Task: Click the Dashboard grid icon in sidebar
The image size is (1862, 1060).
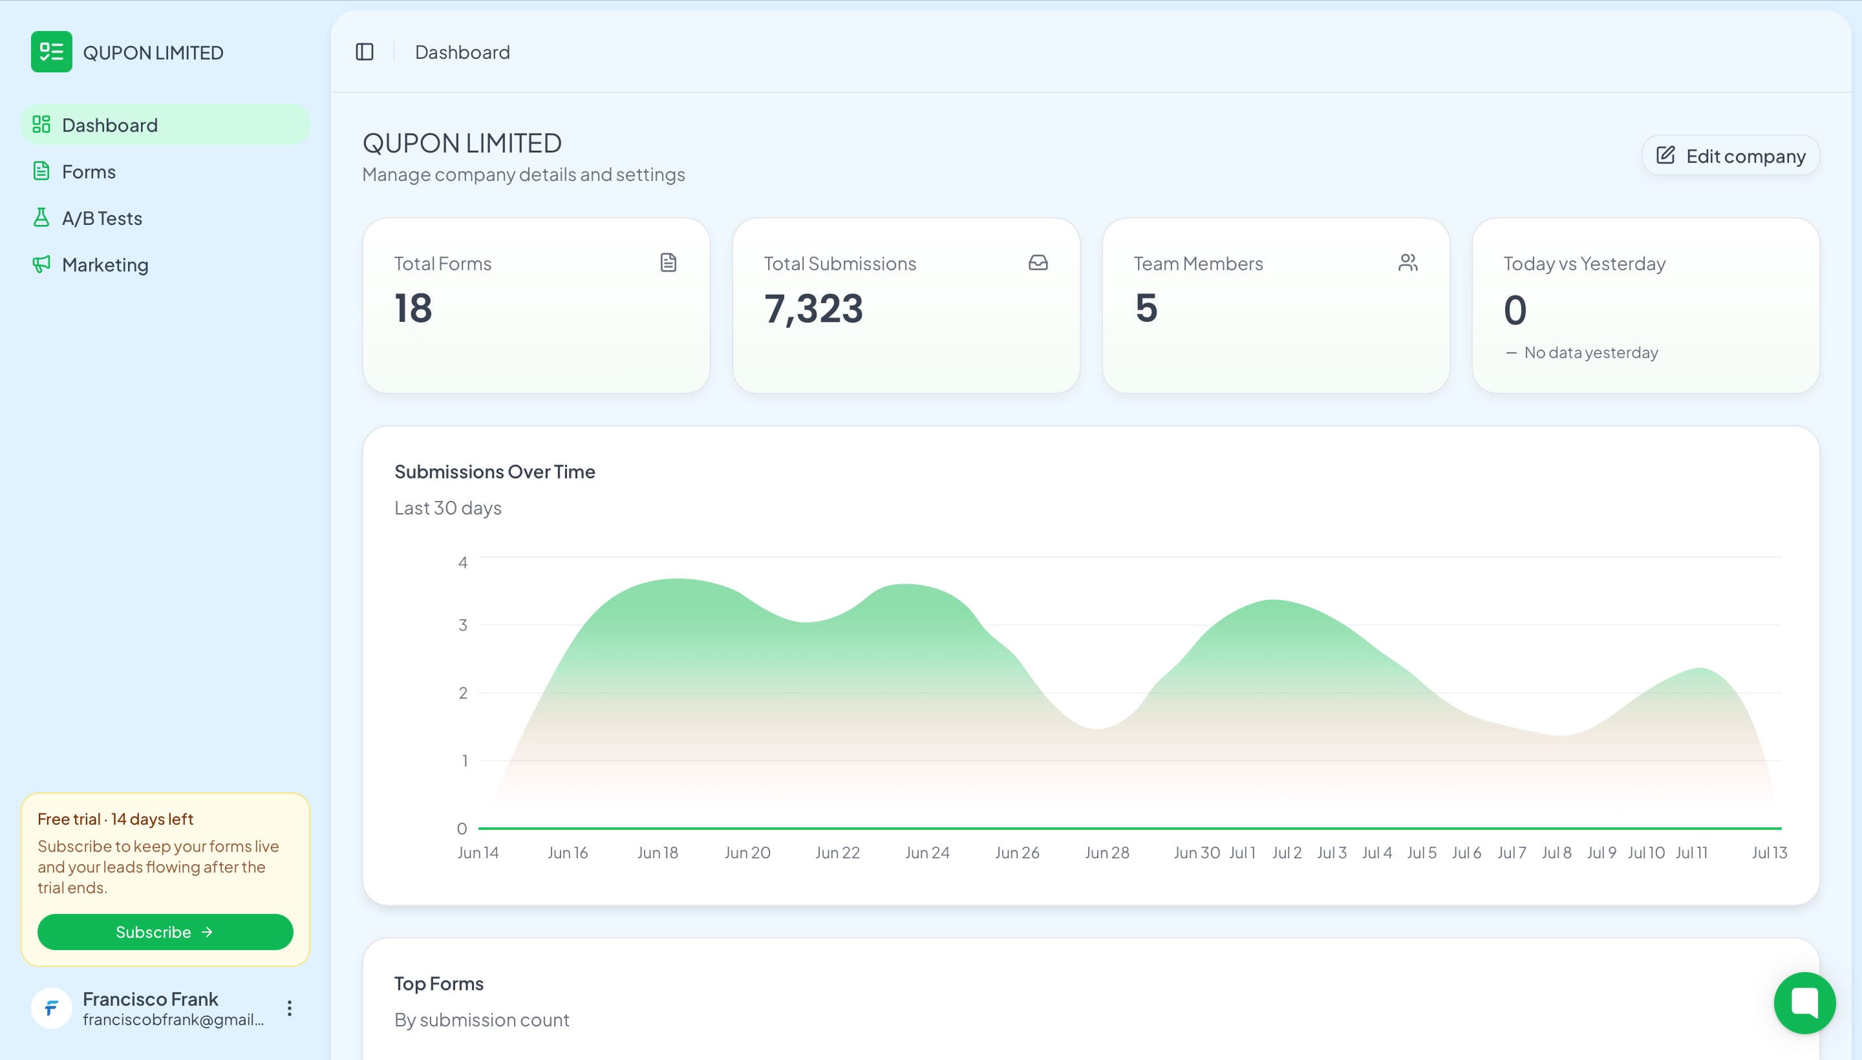Action: [41, 125]
